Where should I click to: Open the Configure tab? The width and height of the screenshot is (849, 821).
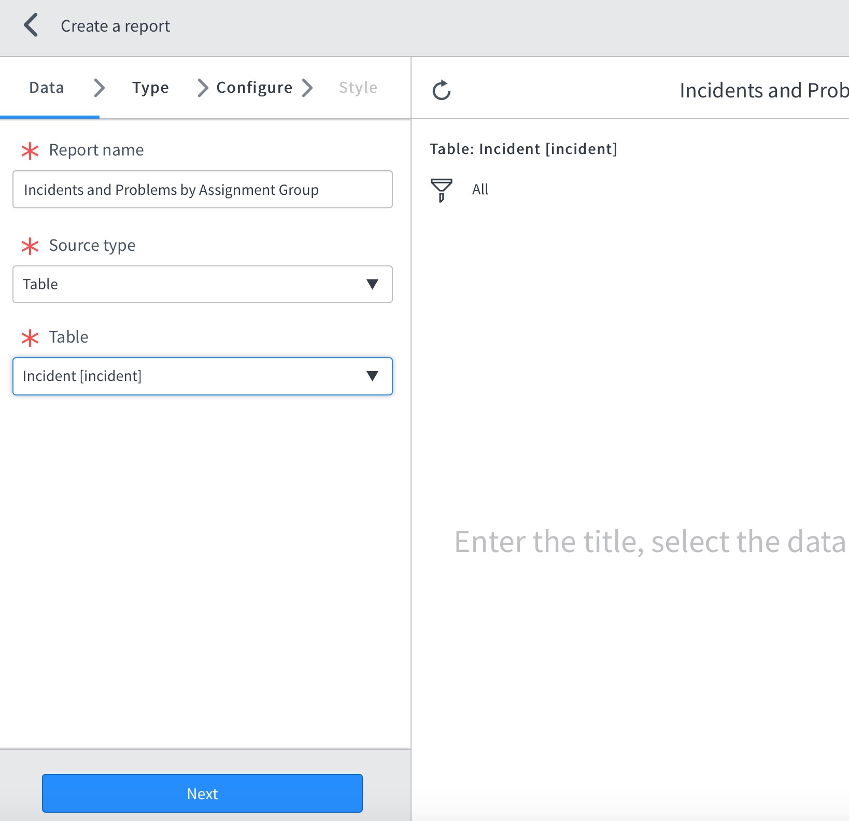(254, 88)
